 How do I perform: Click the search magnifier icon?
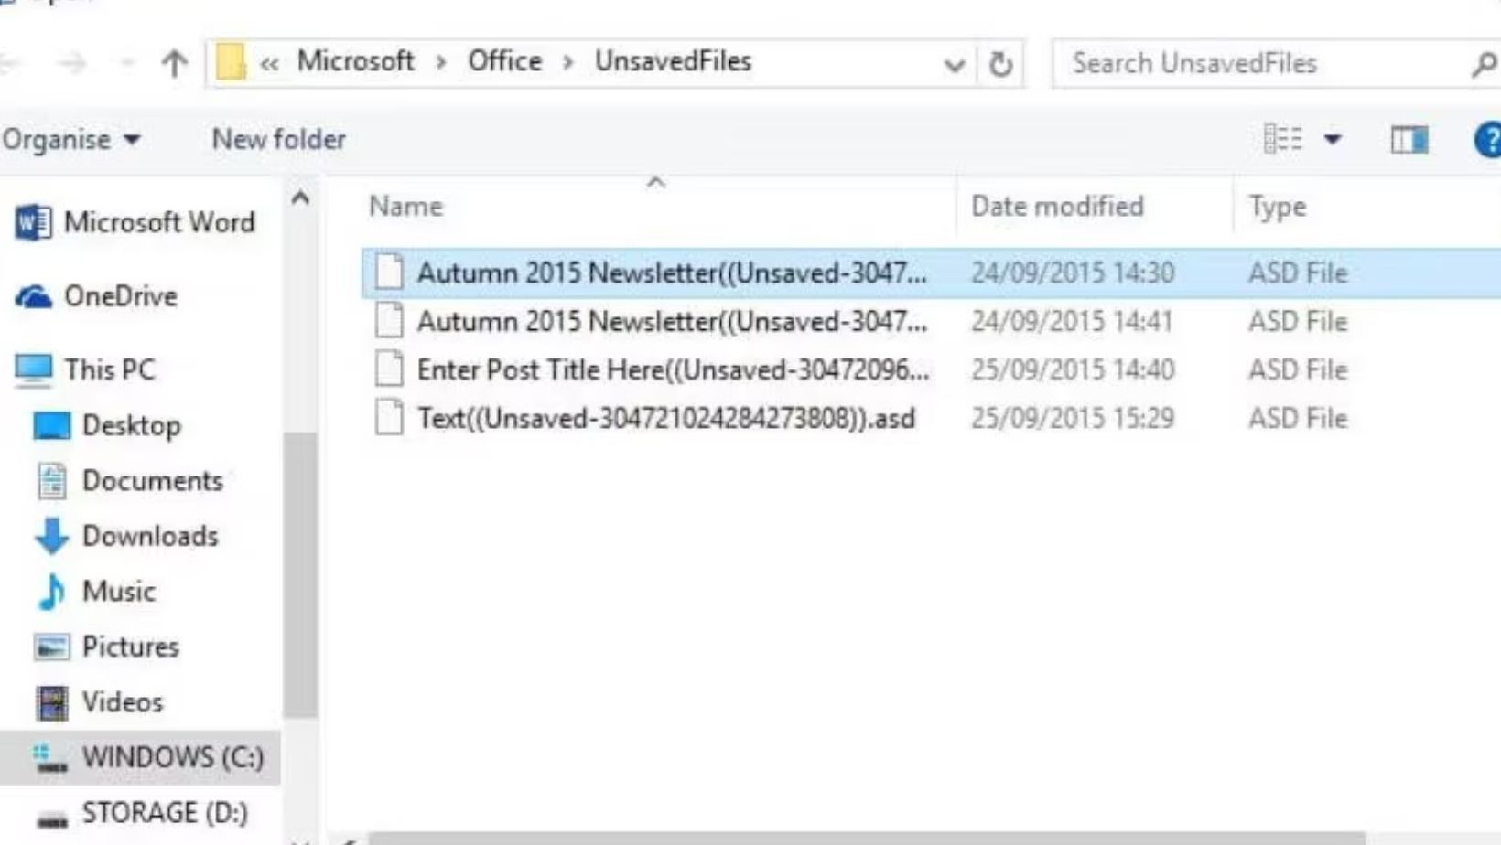(x=1484, y=64)
